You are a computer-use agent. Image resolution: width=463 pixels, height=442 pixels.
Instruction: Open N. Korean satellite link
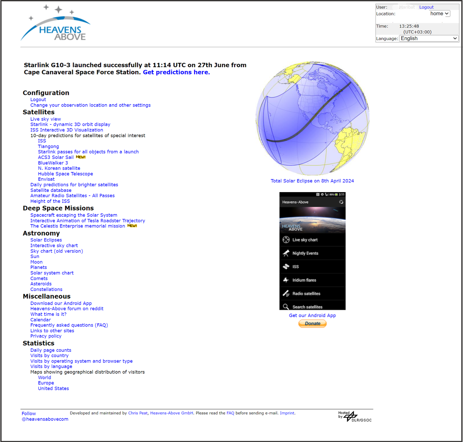click(59, 168)
